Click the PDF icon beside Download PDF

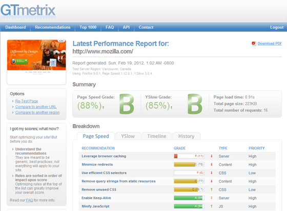coord(254,43)
